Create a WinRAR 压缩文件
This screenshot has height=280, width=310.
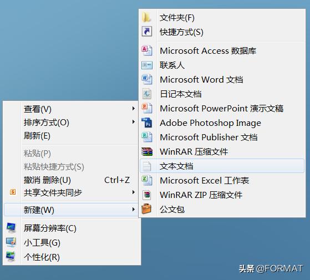(x=222, y=152)
